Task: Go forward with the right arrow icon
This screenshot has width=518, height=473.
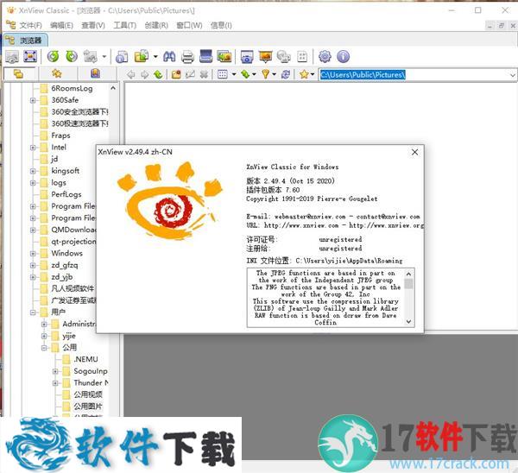Action: tap(145, 74)
